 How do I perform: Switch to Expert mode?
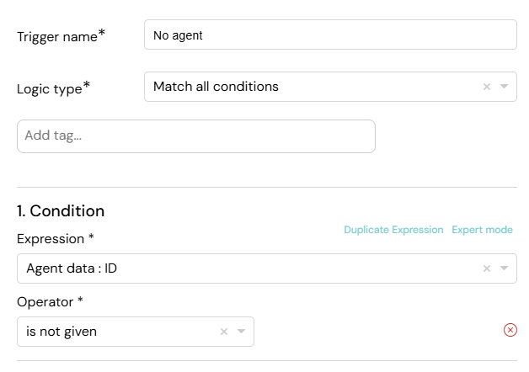[x=482, y=230]
